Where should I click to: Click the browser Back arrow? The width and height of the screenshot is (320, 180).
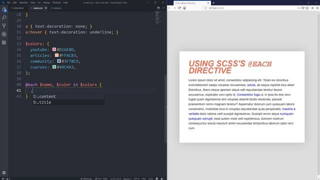click(169, 8)
